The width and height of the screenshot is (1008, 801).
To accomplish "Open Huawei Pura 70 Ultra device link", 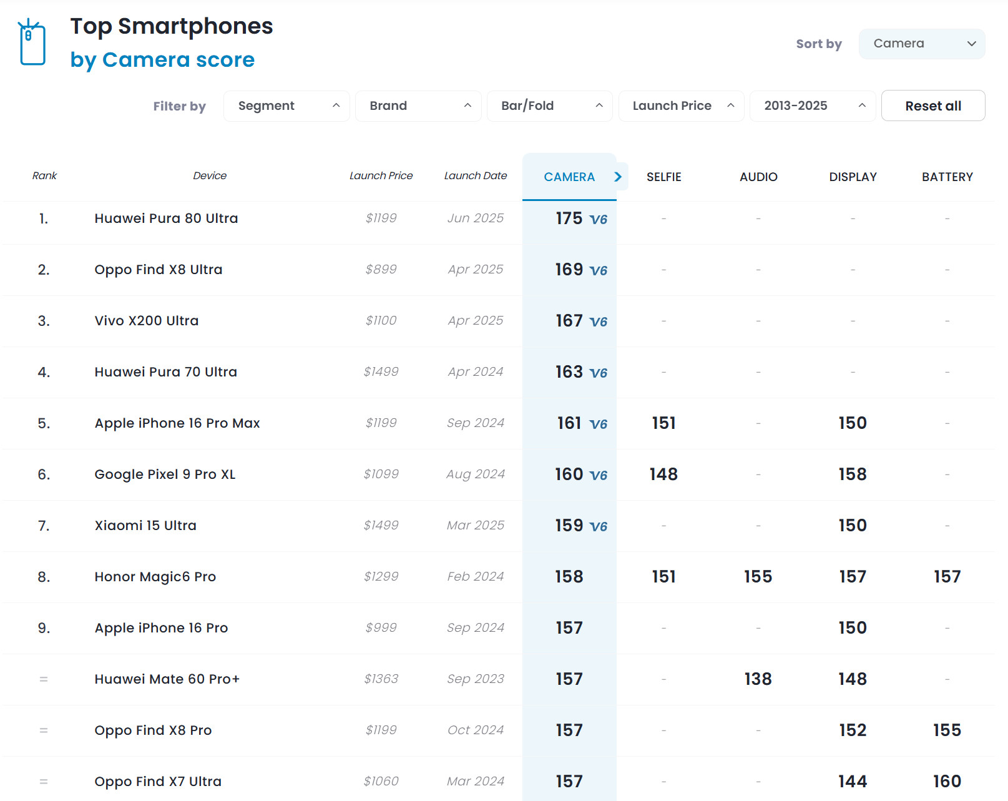I will (x=166, y=372).
